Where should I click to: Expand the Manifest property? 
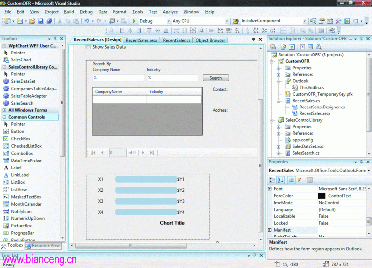[x=270, y=230]
